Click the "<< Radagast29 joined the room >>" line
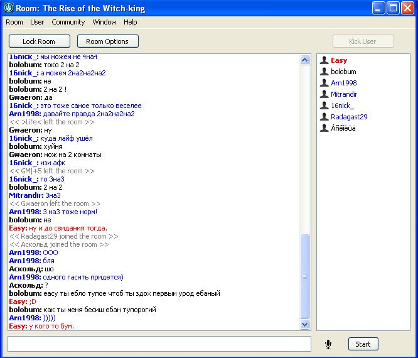Image resolution: width=418 pixels, height=358 pixels. point(64,236)
